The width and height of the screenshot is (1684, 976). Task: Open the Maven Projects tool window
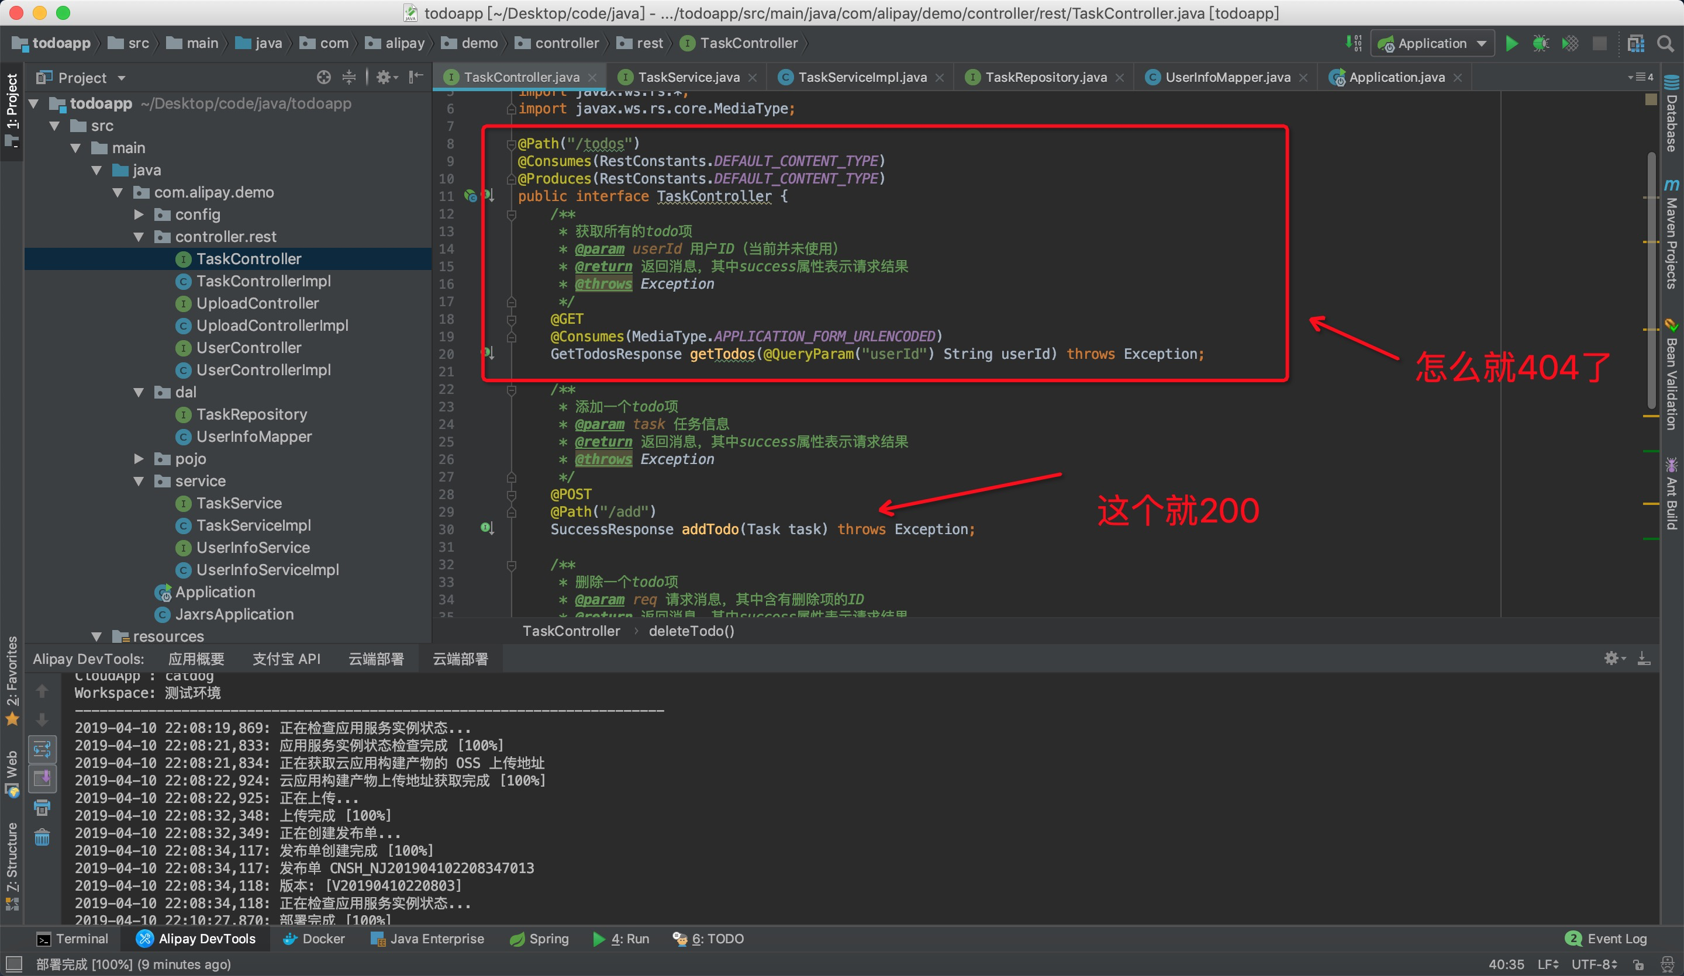click(x=1671, y=234)
